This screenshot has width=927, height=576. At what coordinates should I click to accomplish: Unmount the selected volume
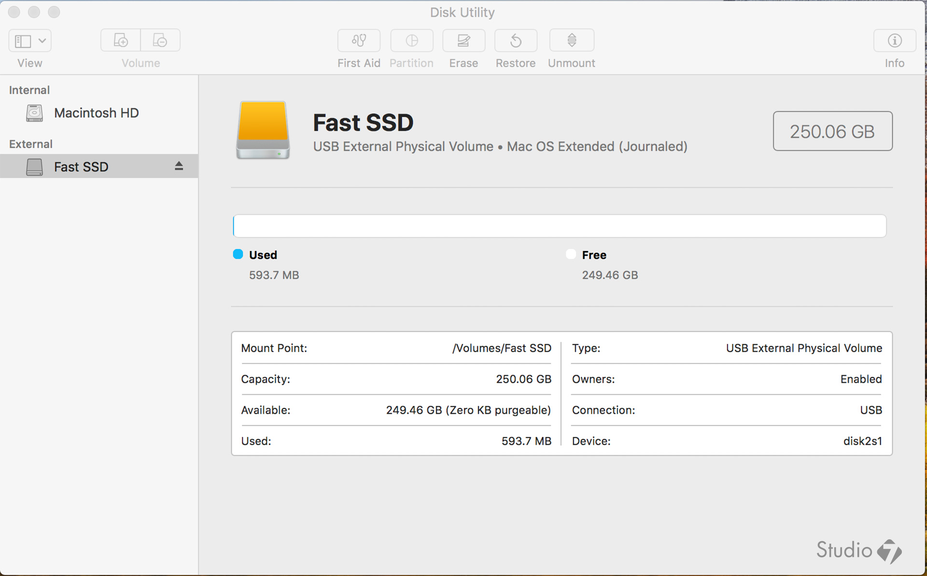click(x=572, y=41)
